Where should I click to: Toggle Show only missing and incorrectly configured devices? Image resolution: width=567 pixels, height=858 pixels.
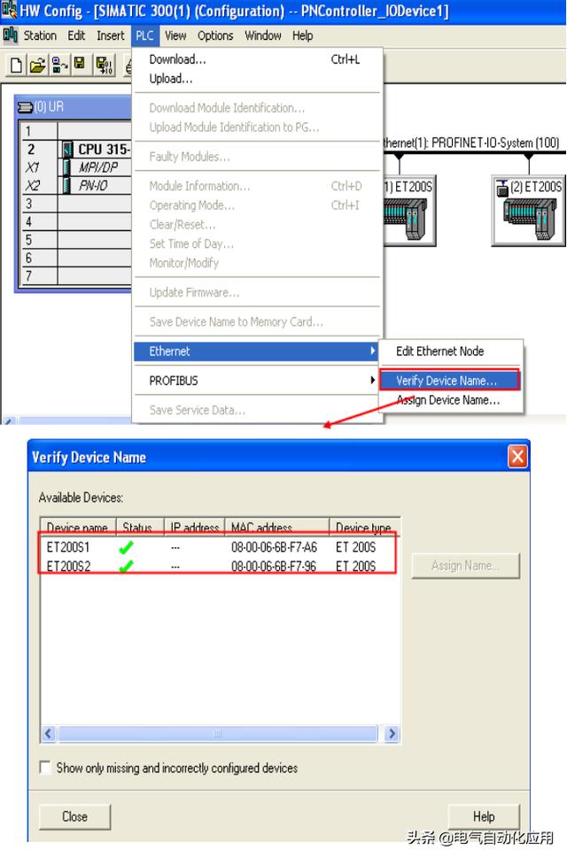click(x=46, y=767)
